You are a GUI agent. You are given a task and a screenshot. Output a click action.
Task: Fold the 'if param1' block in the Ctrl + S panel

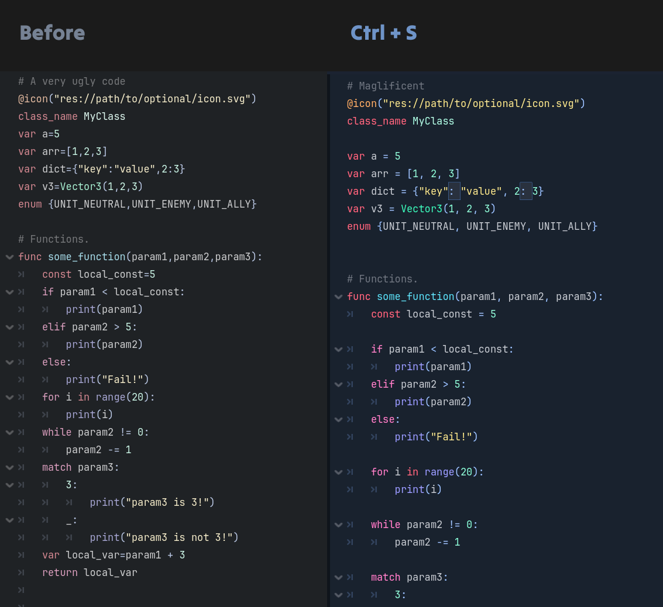tap(338, 349)
